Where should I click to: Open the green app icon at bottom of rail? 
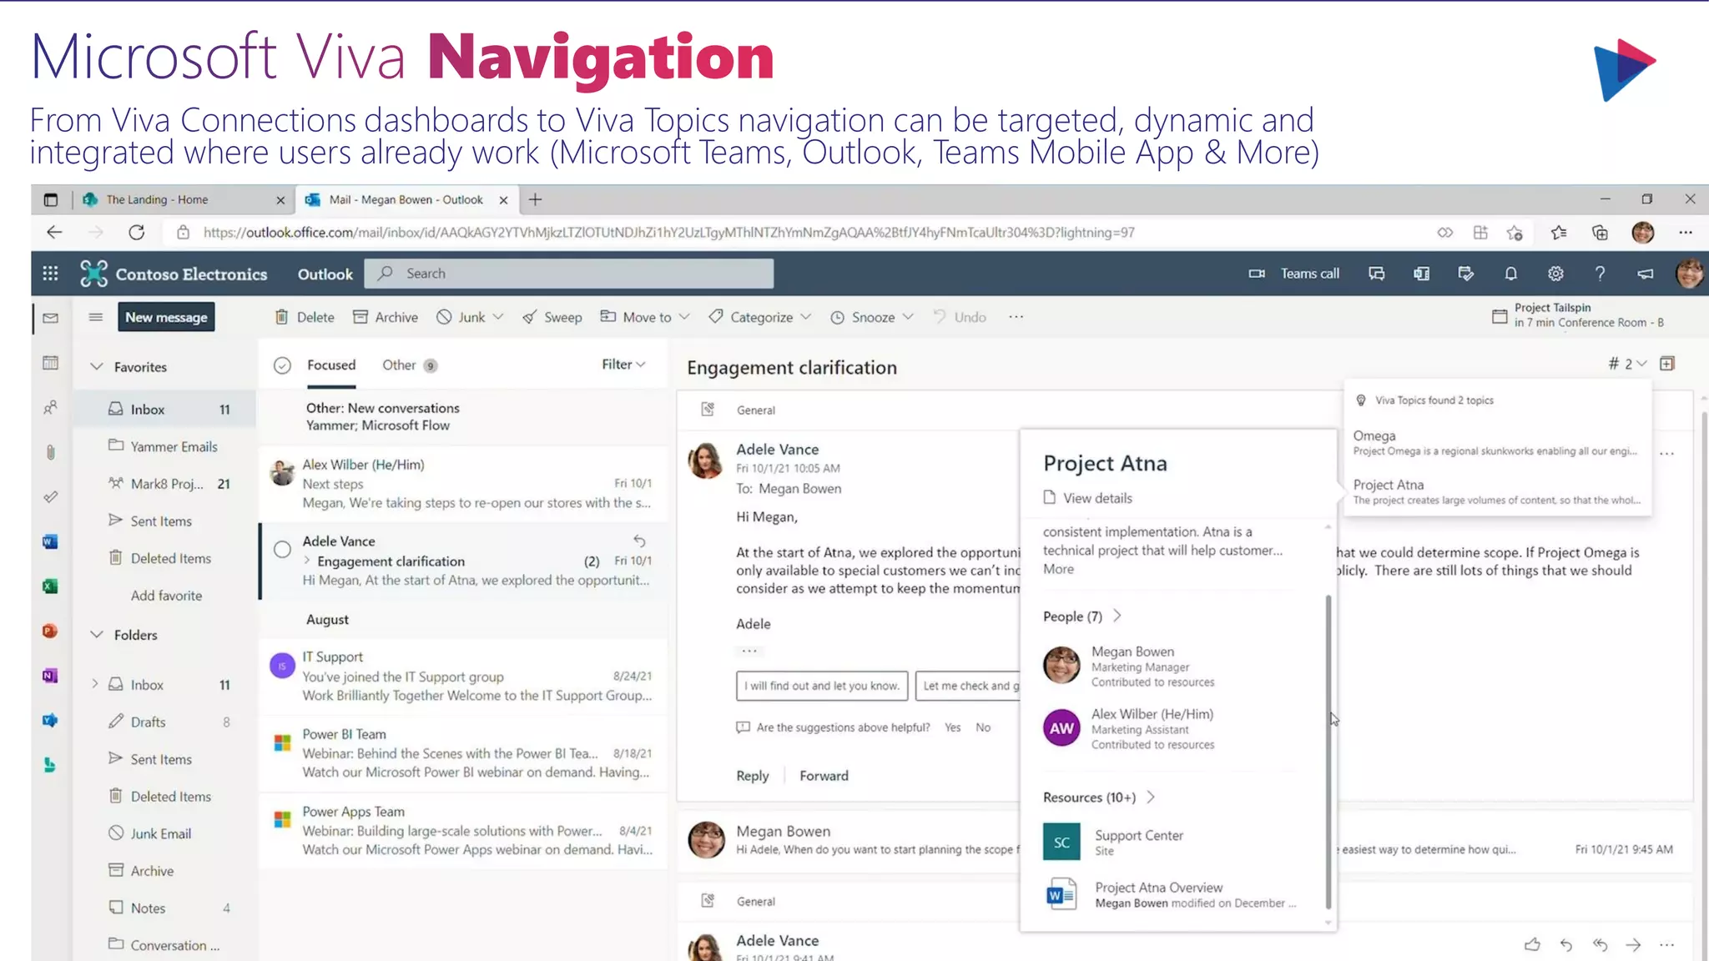point(50,765)
